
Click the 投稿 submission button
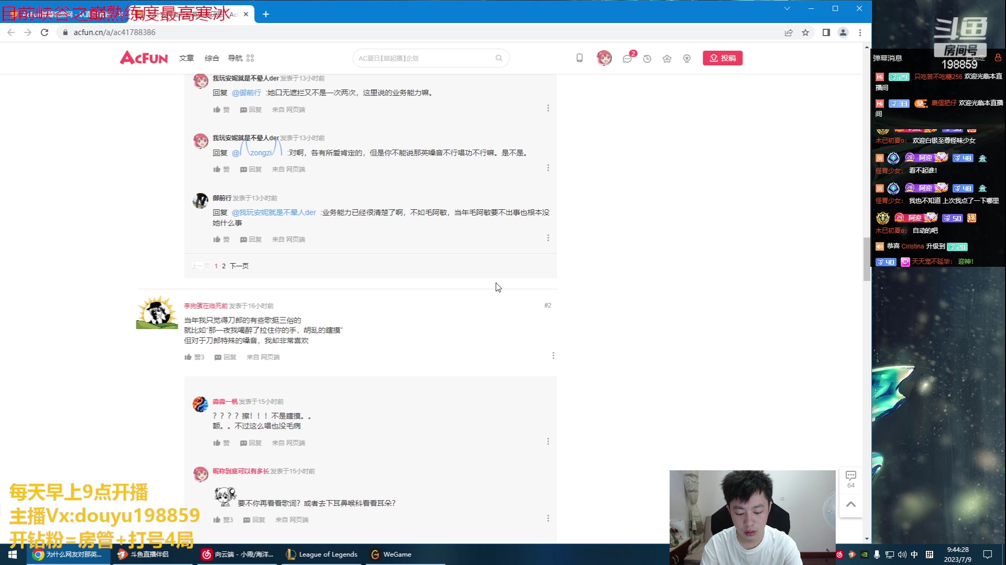[723, 58]
